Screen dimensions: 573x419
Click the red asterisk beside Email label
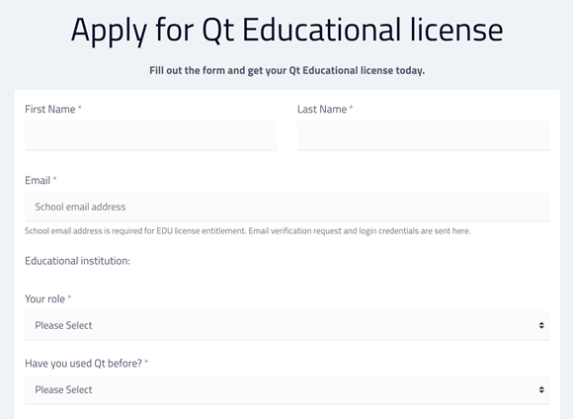tap(54, 179)
